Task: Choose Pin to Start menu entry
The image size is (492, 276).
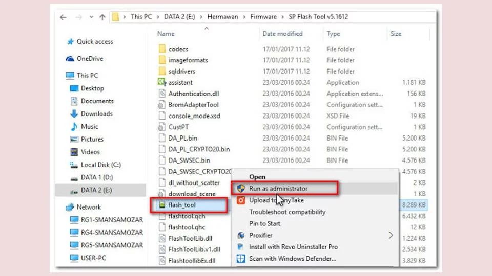Action: pyautogui.click(x=265, y=223)
